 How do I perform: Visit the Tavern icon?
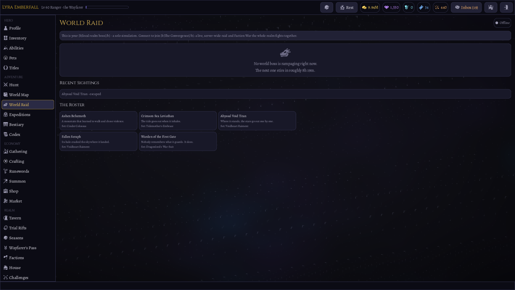coord(5,218)
